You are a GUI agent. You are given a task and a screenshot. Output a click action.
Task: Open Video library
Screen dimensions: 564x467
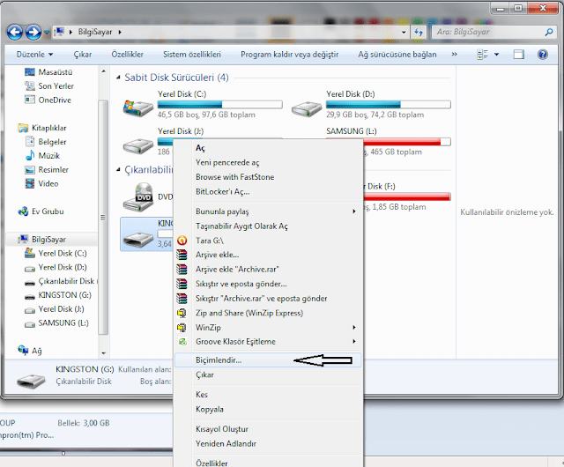click(48, 183)
